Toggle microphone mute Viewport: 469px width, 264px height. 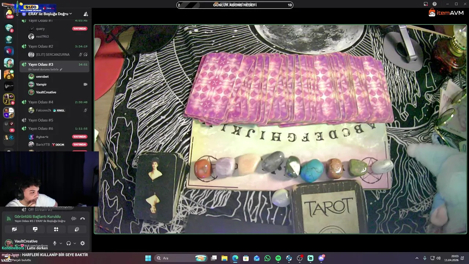pyautogui.click(x=55, y=243)
